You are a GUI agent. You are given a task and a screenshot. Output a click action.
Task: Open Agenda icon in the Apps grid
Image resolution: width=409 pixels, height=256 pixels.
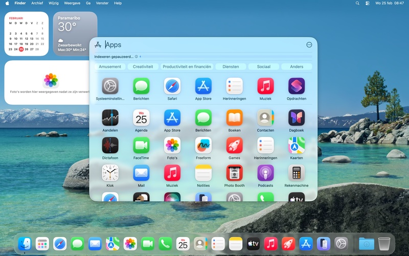[141, 118]
